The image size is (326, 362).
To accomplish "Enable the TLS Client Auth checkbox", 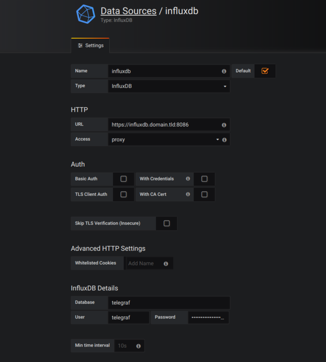I will pyautogui.click(x=123, y=194).
